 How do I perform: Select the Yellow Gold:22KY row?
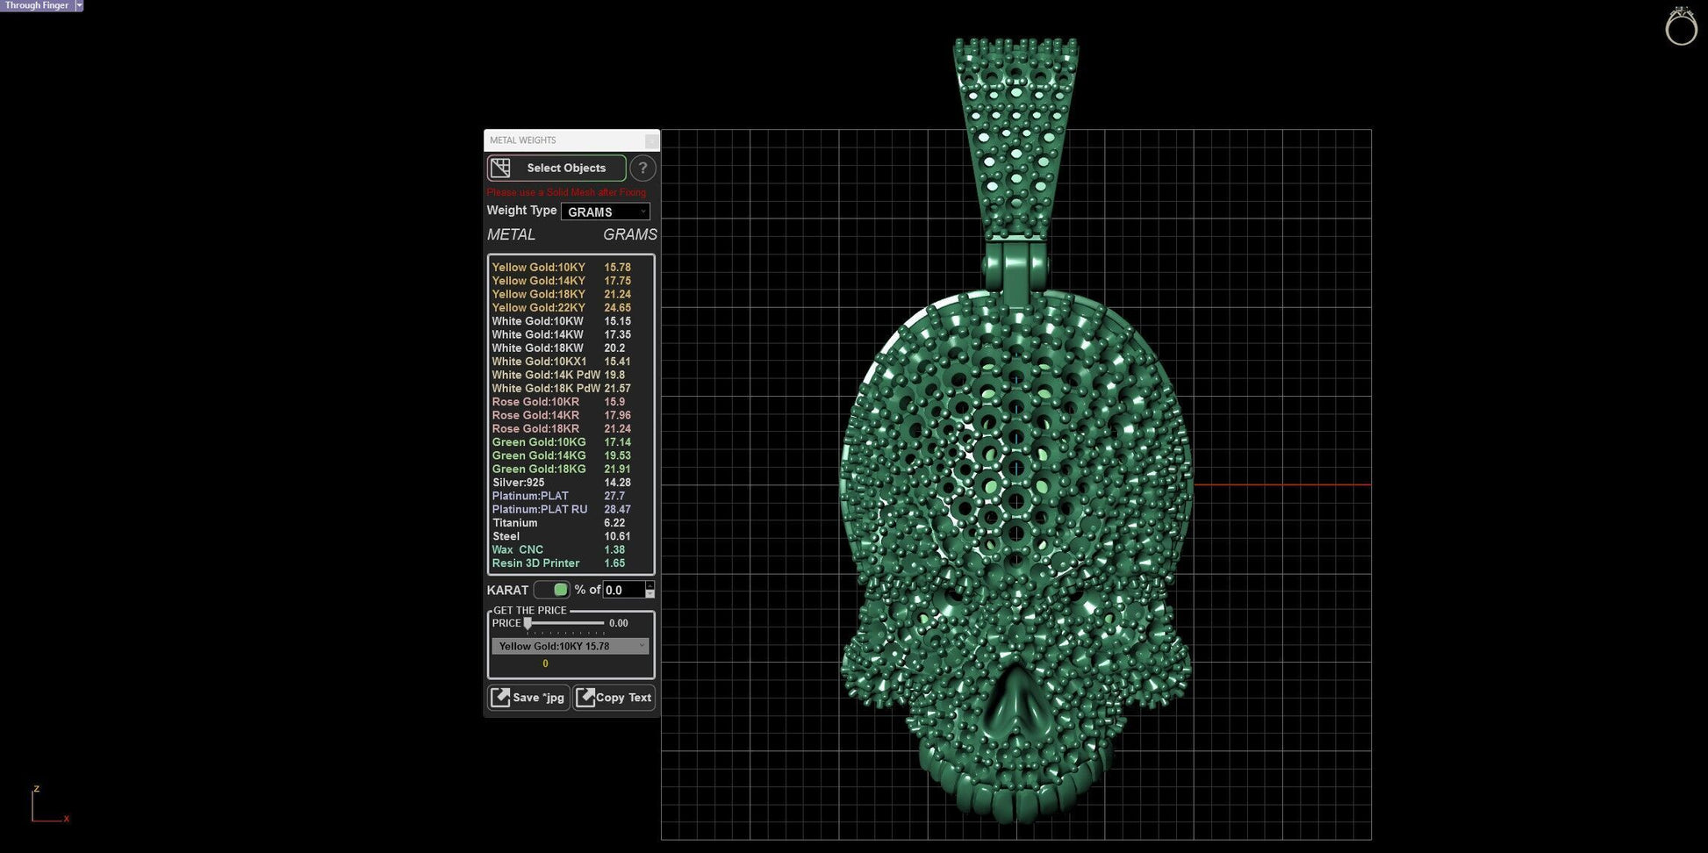571,308
